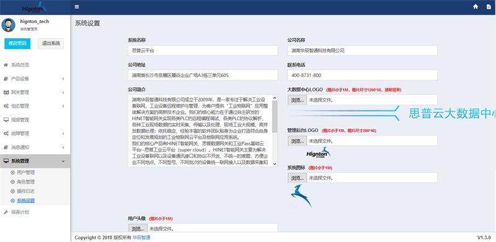This screenshot has width=496, height=242.
Task: Expand chevron beside 网关管理
Action: [63, 93]
